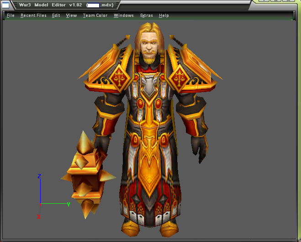
Task: Open the File menu
Action: point(11,15)
